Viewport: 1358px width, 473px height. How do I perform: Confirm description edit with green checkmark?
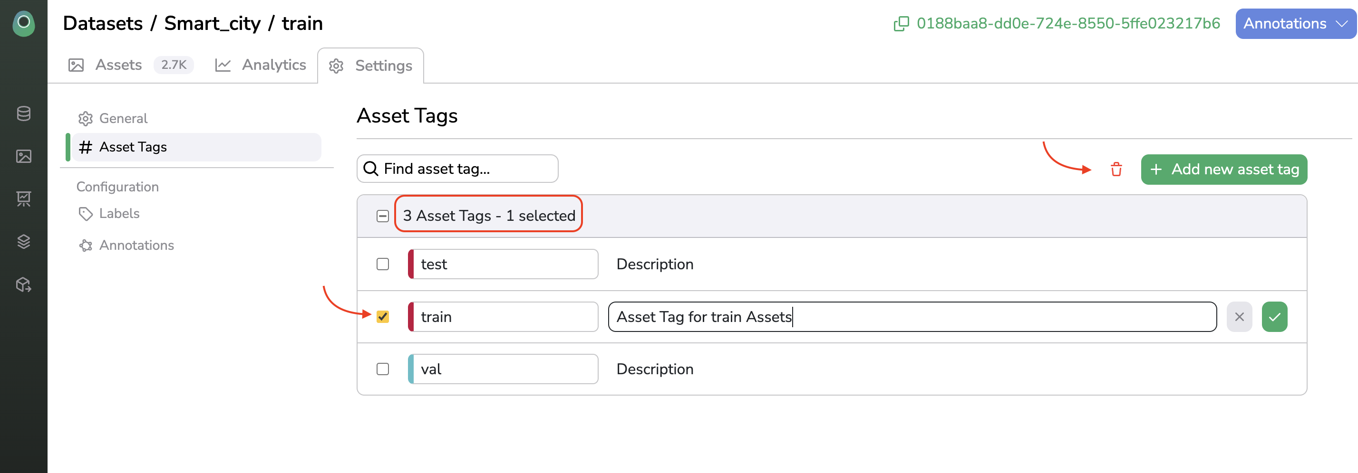coord(1274,317)
